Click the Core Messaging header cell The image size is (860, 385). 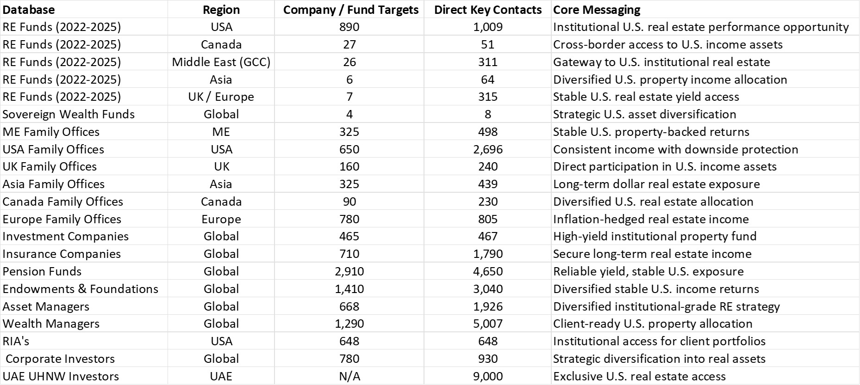tap(597, 10)
